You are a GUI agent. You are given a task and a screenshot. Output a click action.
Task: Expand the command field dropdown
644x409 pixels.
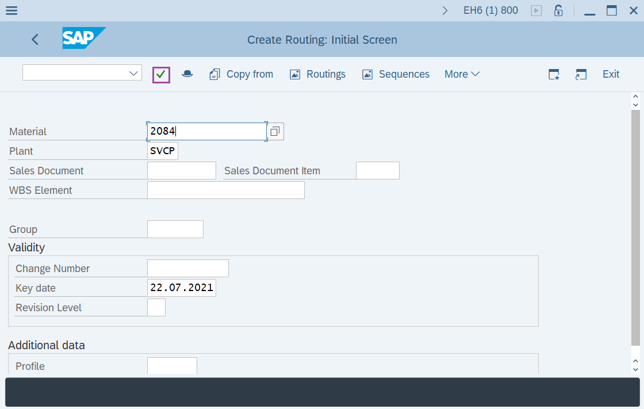pyautogui.click(x=133, y=72)
